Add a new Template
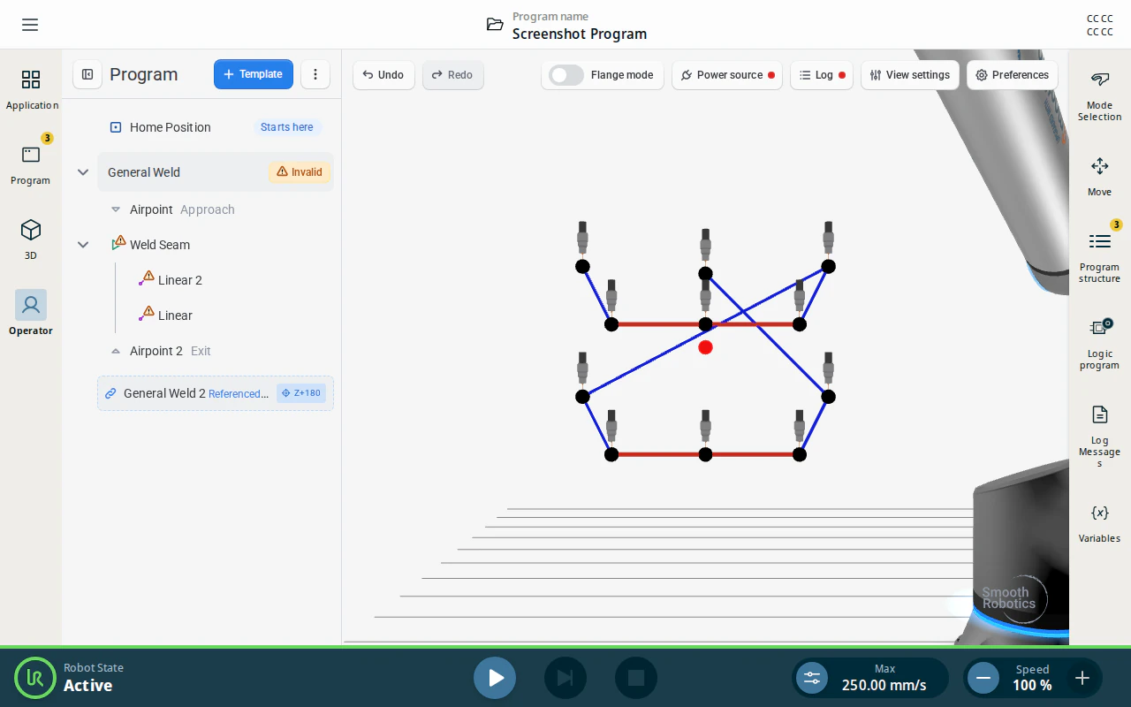The image size is (1131, 707). pyautogui.click(x=254, y=74)
